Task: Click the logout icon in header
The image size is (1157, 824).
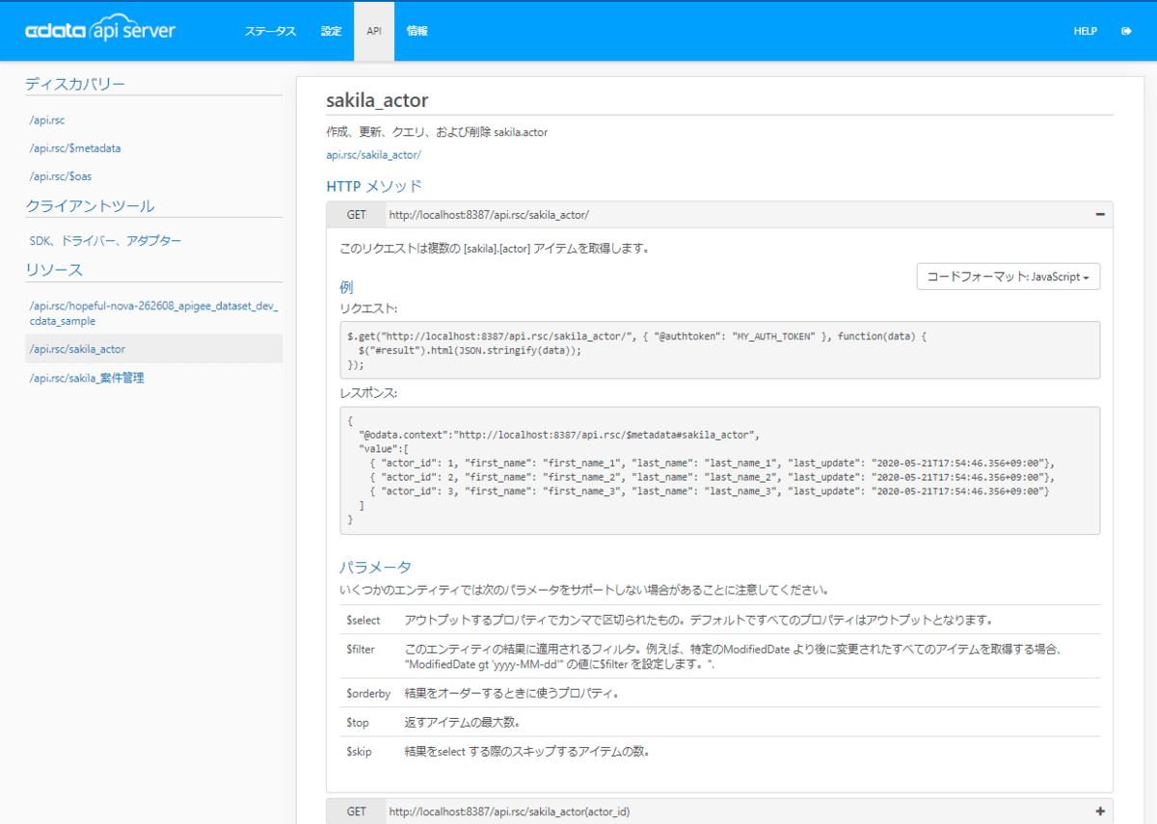Action: (1126, 31)
